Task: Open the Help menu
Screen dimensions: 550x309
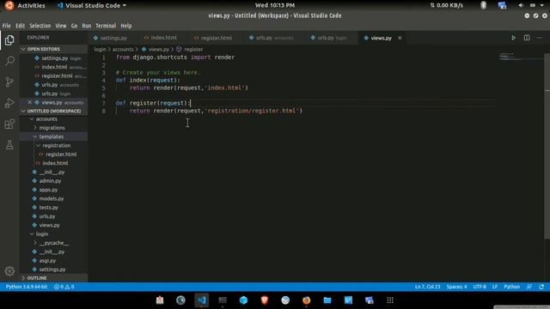Action: point(126,26)
